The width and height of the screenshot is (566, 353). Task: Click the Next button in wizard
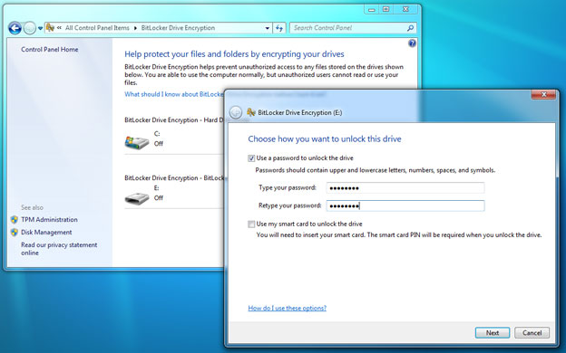pyautogui.click(x=493, y=333)
